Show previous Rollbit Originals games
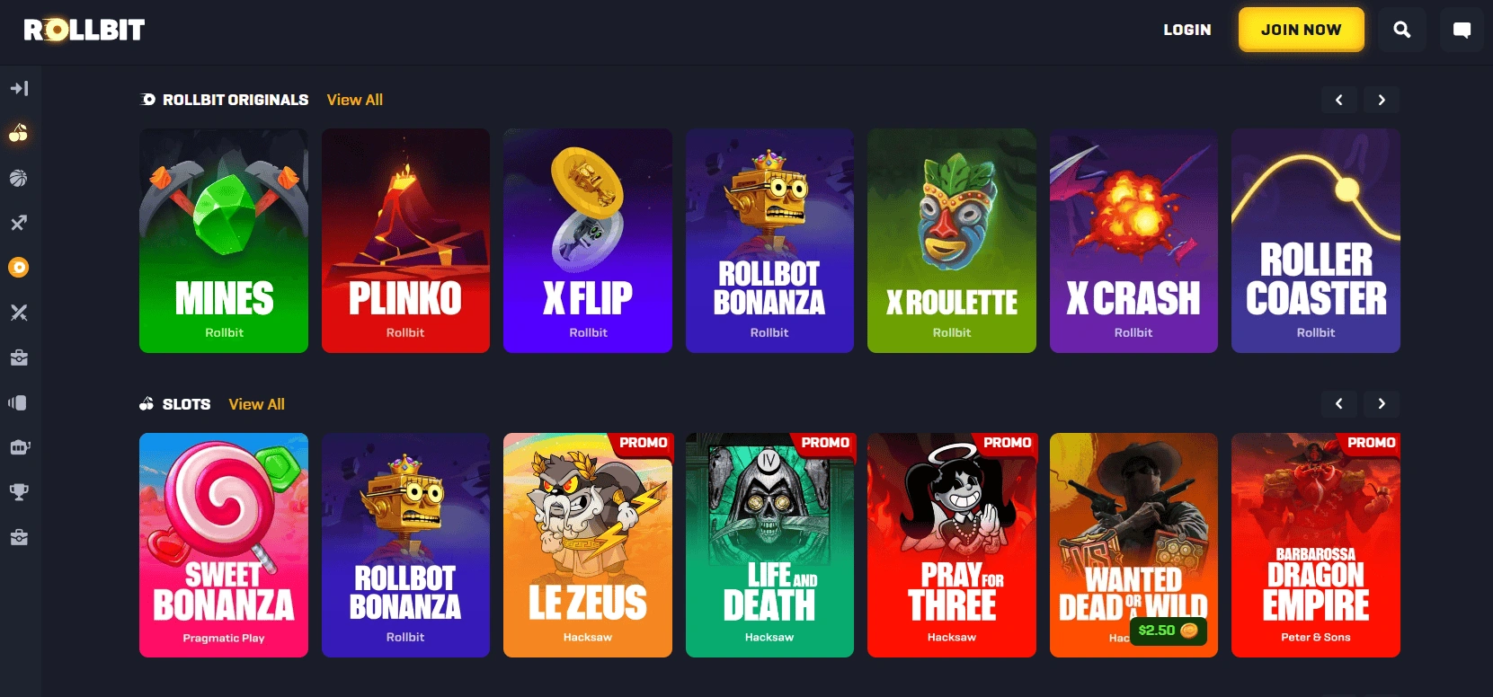 click(x=1339, y=100)
